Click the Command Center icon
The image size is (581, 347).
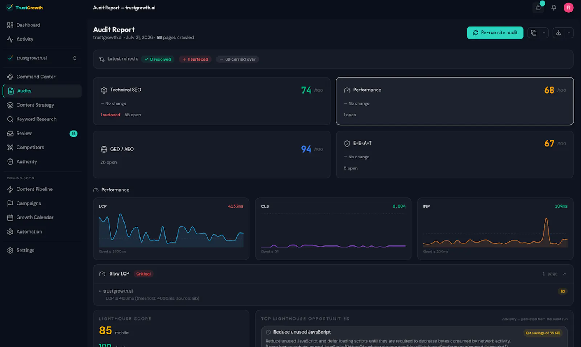(x=10, y=77)
